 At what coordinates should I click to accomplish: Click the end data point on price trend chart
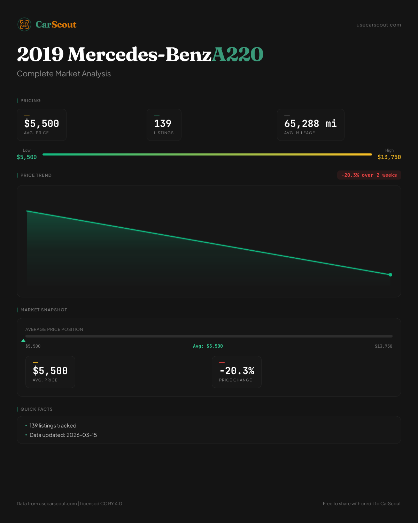(x=390, y=275)
